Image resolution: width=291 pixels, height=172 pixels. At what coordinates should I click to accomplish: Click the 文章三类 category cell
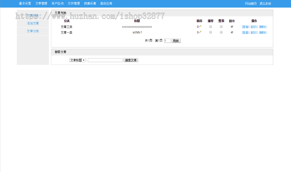pyautogui.click(x=66, y=27)
